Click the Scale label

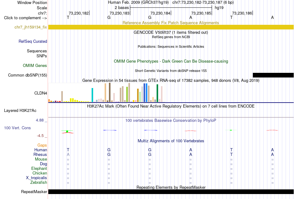[x=42, y=8]
